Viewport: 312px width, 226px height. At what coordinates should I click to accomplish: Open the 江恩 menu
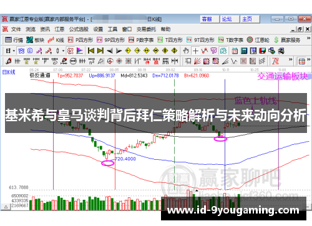point(59,29)
